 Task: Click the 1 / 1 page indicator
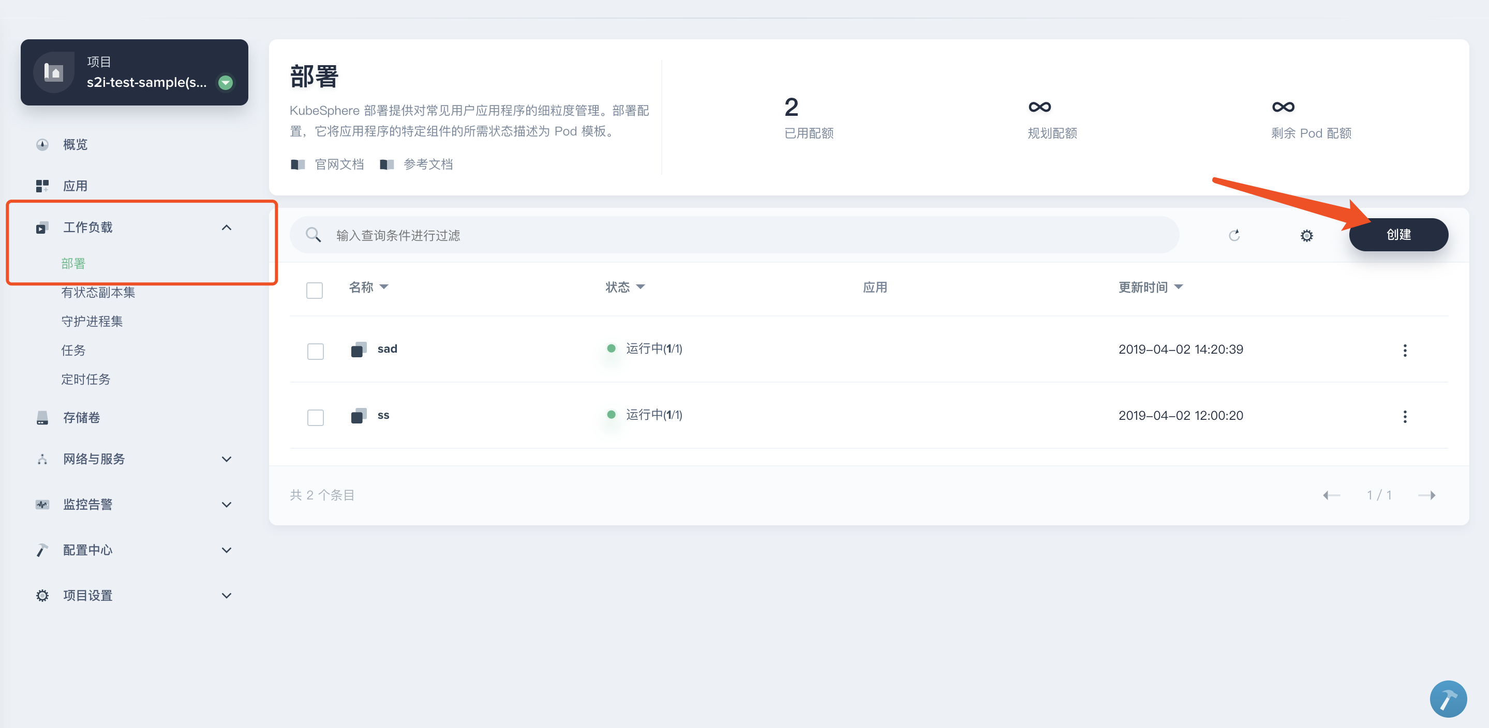pyautogui.click(x=1379, y=495)
